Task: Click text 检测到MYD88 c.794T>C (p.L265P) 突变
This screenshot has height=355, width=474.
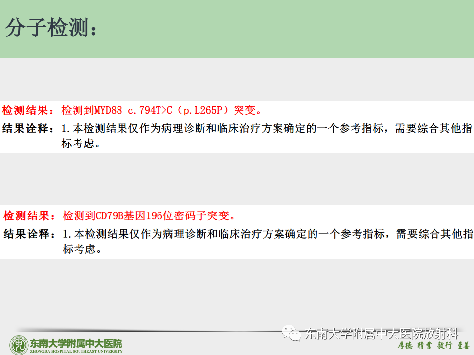Action: coord(161,110)
